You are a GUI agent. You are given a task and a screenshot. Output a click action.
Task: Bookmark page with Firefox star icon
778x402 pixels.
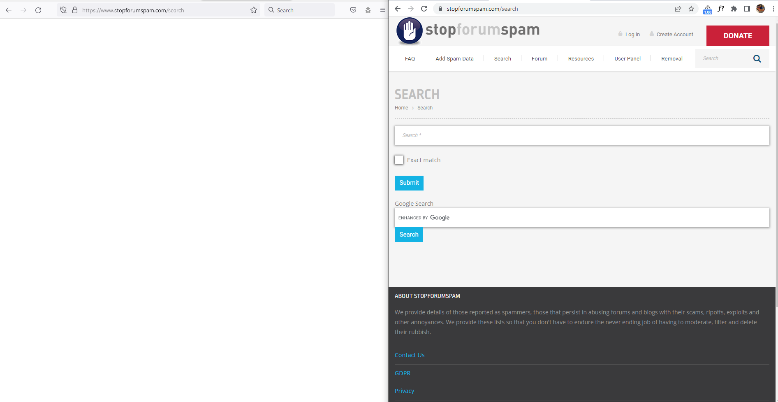coord(254,10)
